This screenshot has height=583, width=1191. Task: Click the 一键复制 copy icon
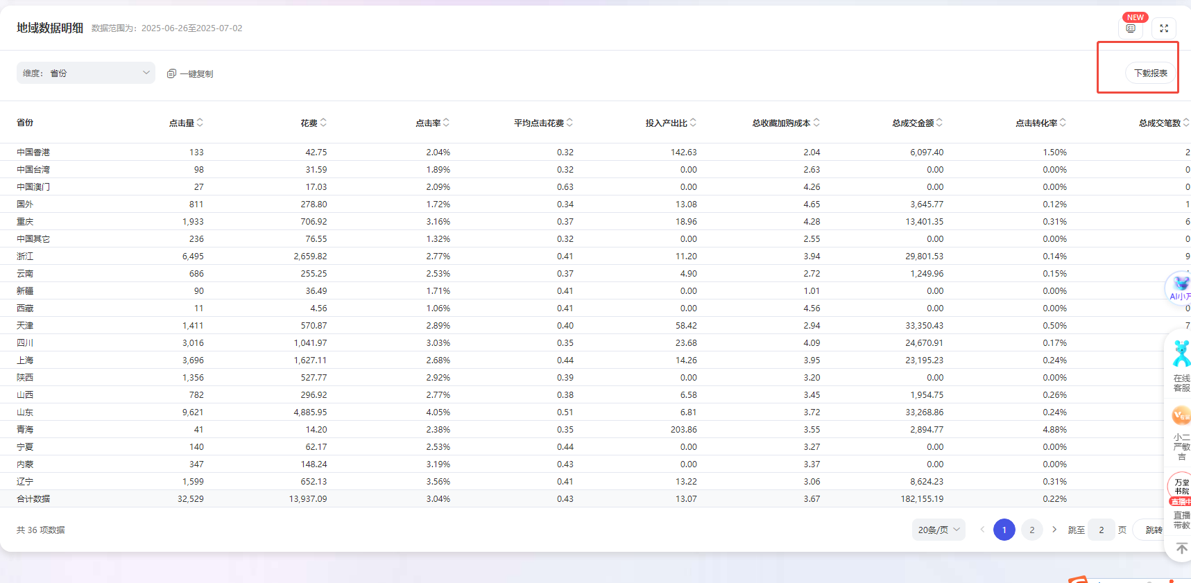[x=171, y=73]
